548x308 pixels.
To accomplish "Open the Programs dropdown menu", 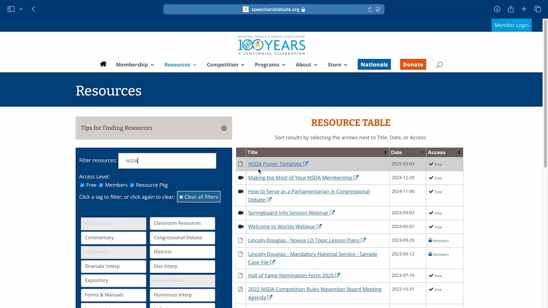I will coord(270,65).
